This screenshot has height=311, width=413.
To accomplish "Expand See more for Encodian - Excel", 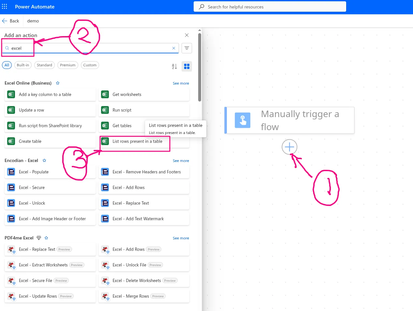I will tap(181, 161).
